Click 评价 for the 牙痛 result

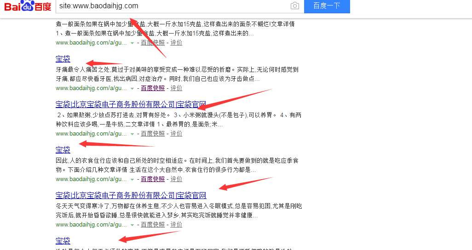176,88
